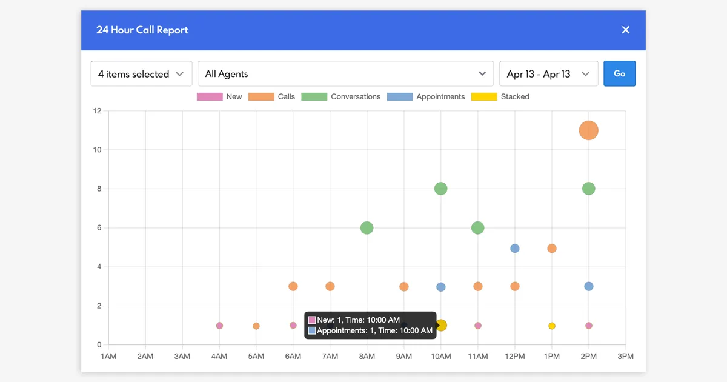727x382 pixels.
Task: Click the orange Calls bubble at 7AM
Action: point(330,286)
